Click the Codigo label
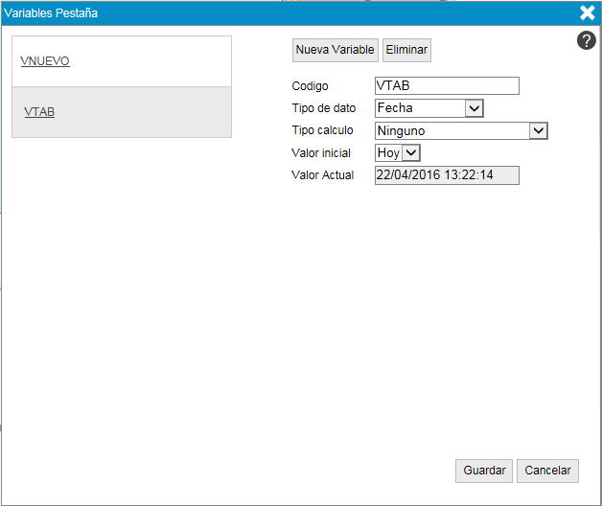Screen dimensions: 602x506 310,87
